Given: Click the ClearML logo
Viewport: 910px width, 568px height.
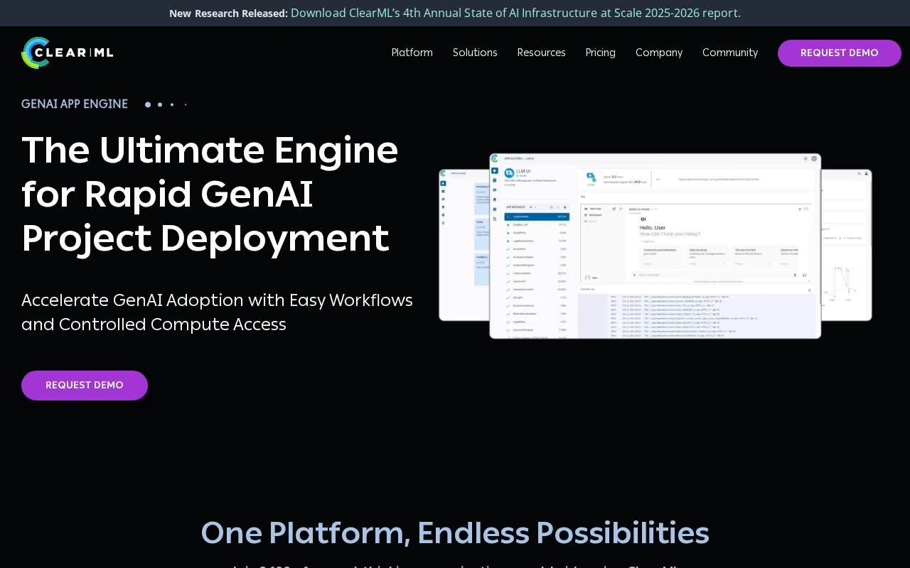Looking at the screenshot, I should (x=68, y=53).
